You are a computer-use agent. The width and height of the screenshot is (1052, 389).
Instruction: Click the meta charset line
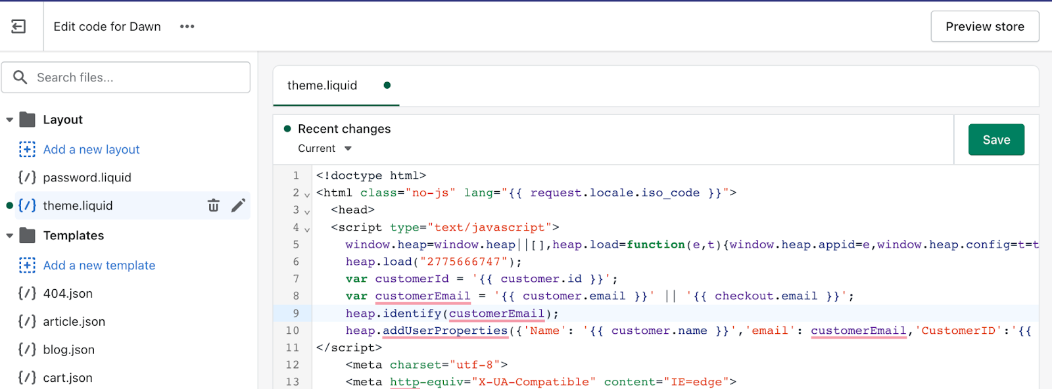pyautogui.click(x=427, y=365)
